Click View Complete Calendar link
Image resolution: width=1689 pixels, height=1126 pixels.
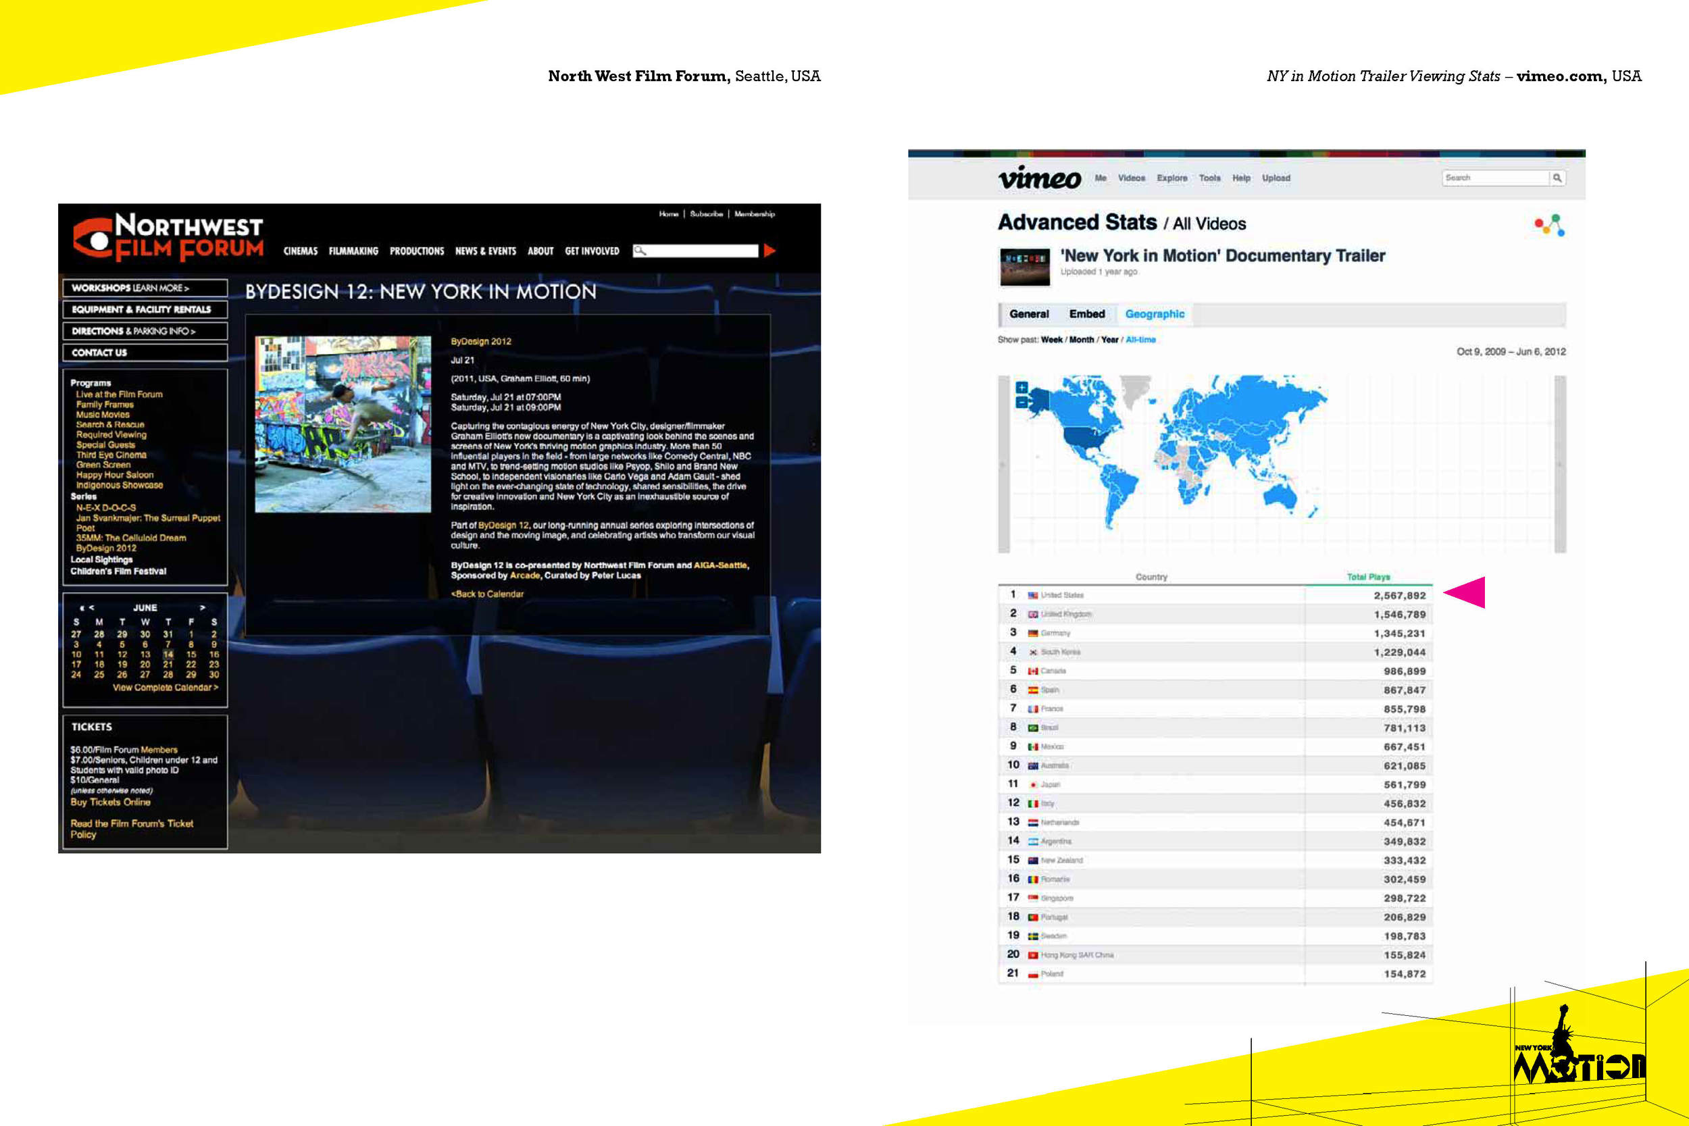pos(165,687)
